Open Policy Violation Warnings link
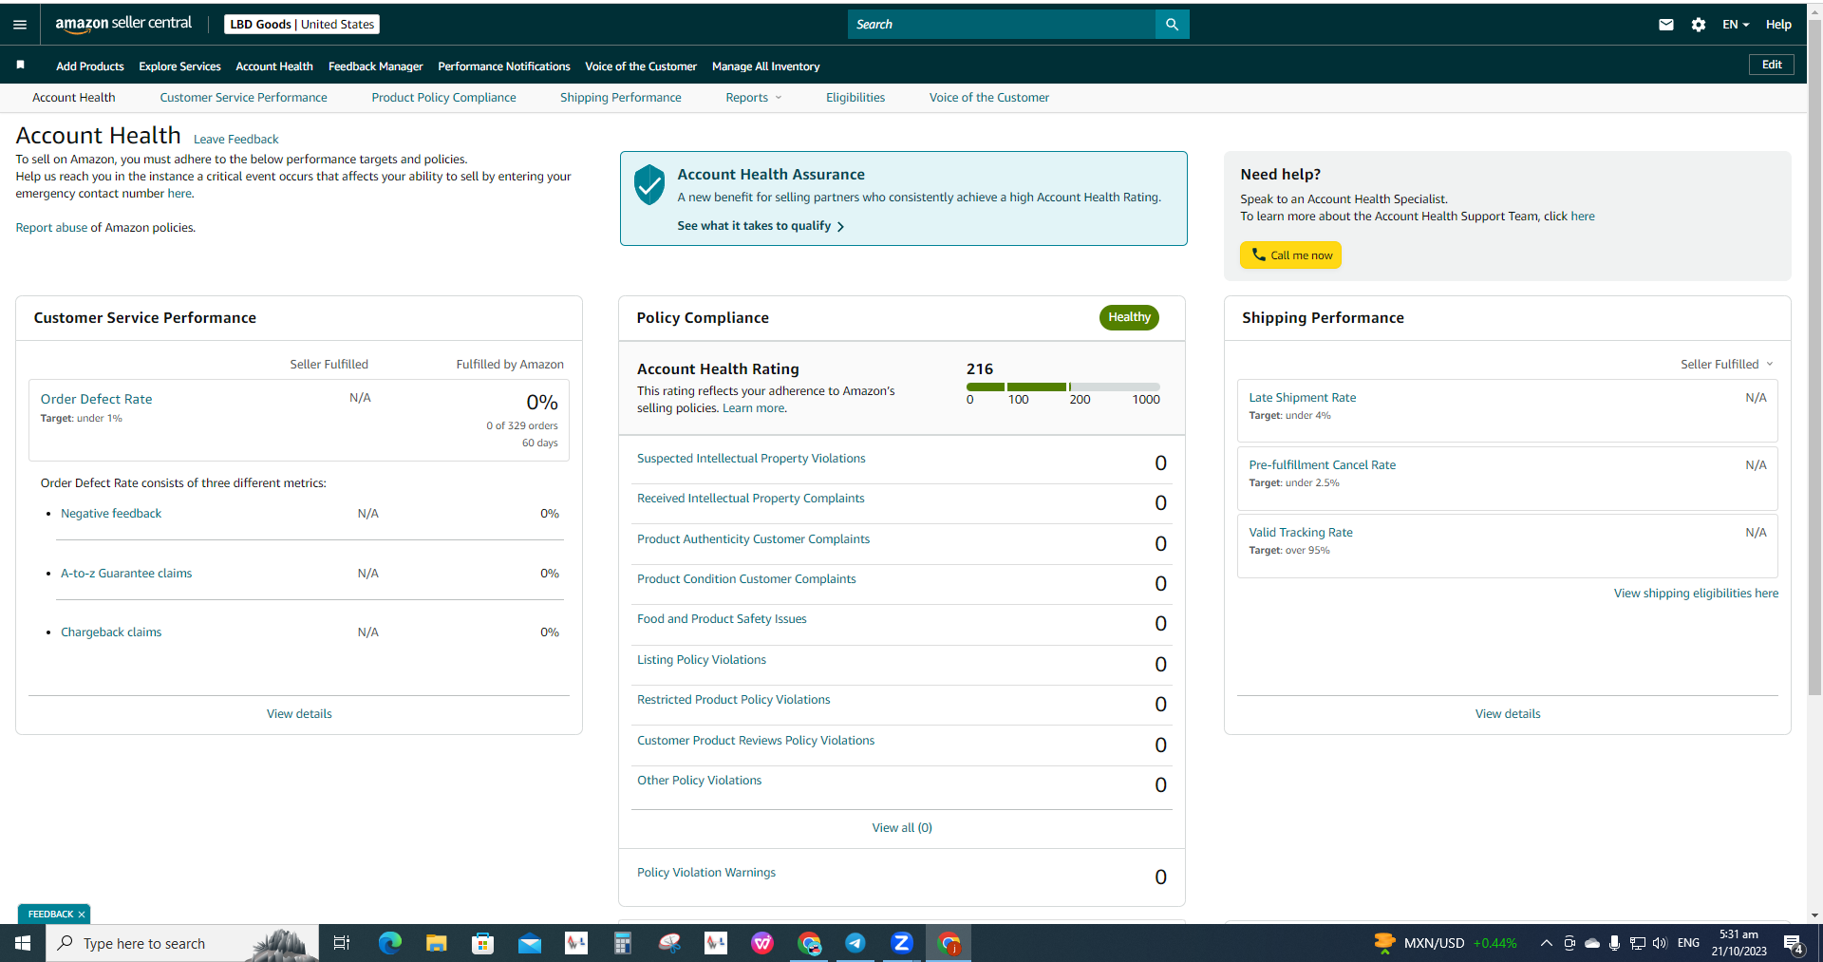The width and height of the screenshot is (1823, 962). (706, 873)
